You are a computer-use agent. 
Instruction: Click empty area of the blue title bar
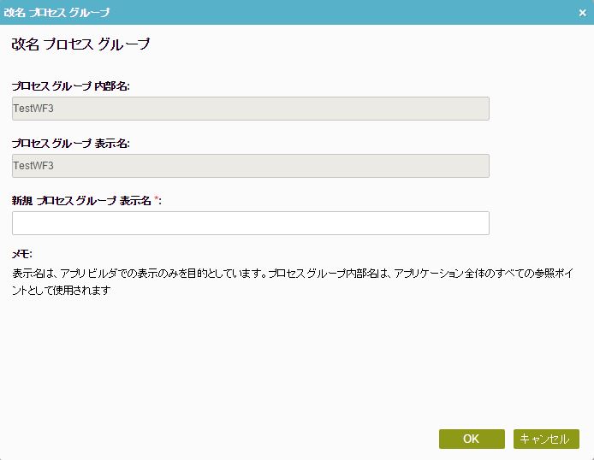coord(341,13)
